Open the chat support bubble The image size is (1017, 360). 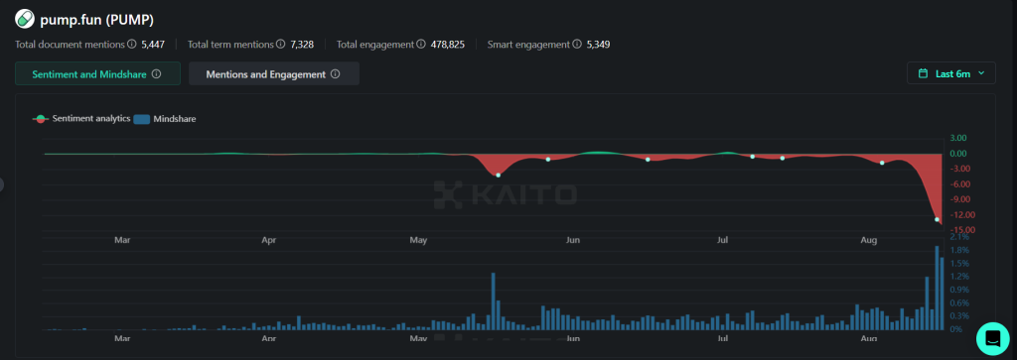(x=993, y=338)
